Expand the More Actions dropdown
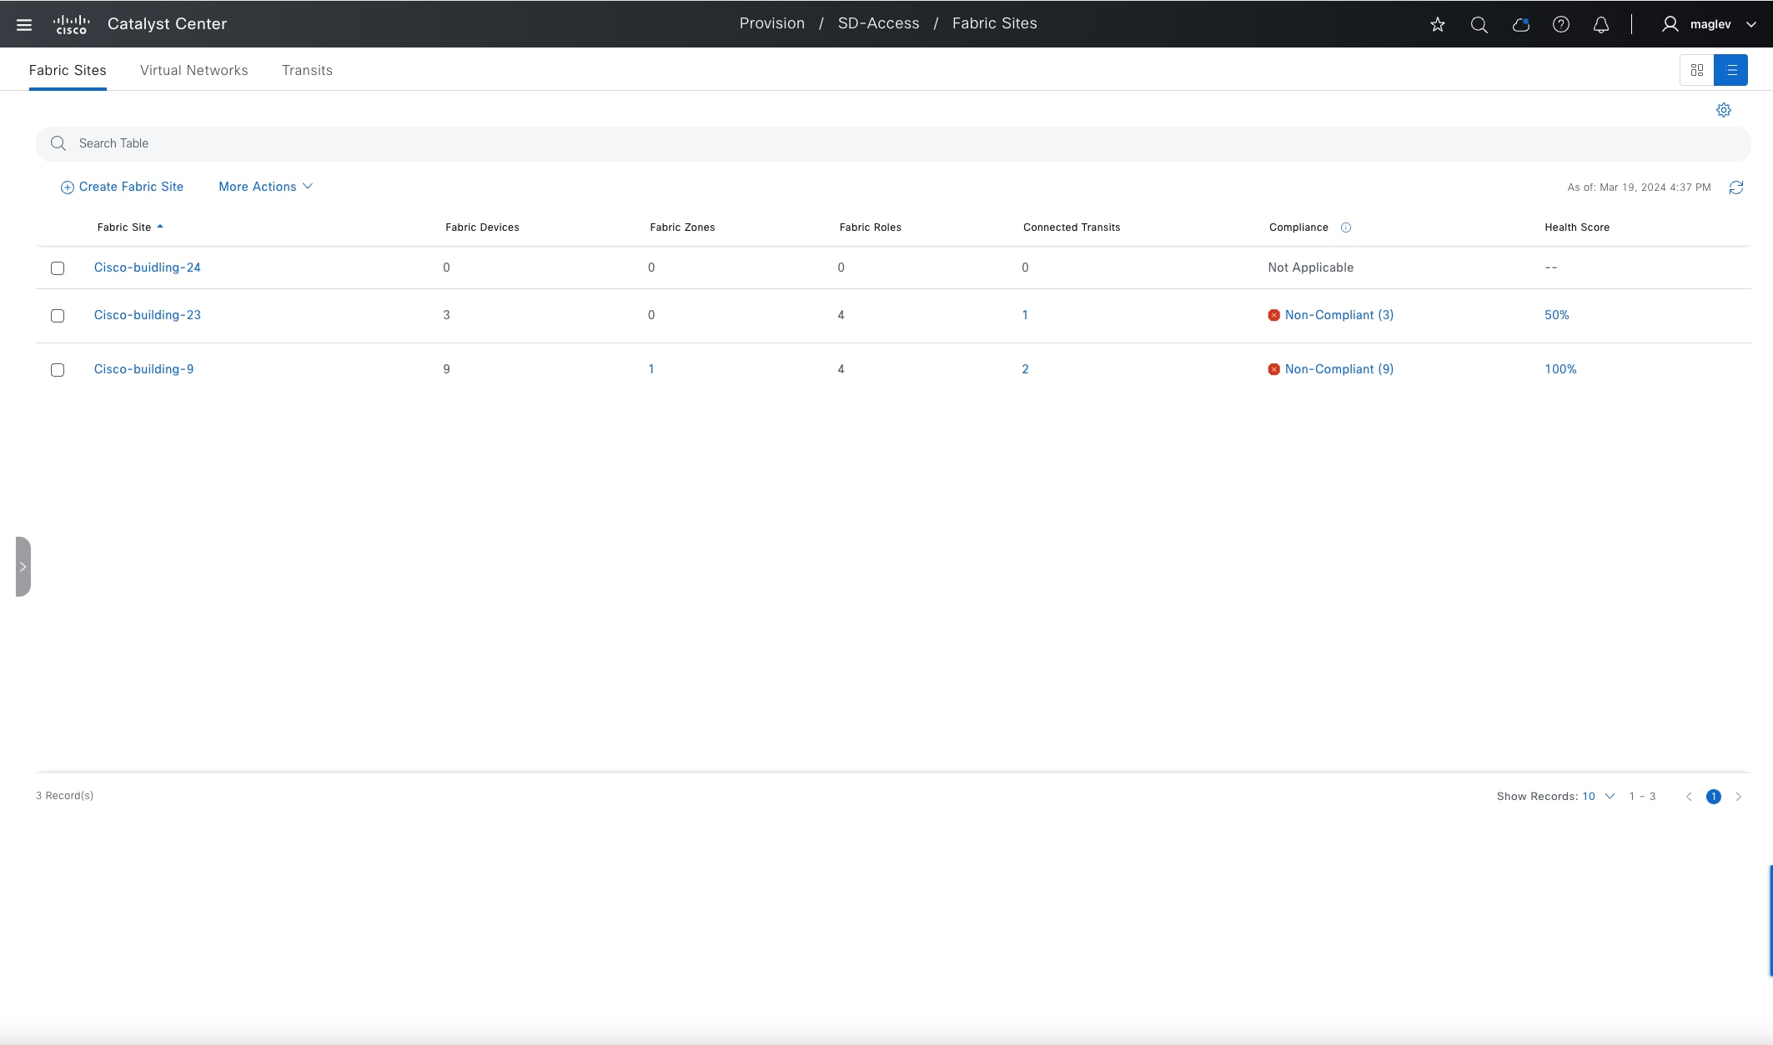Screen dimensions: 1773x1045 point(265,187)
